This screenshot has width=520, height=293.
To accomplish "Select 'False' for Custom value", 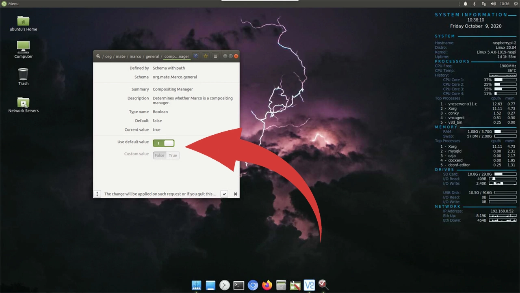I will (x=160, y=155).
